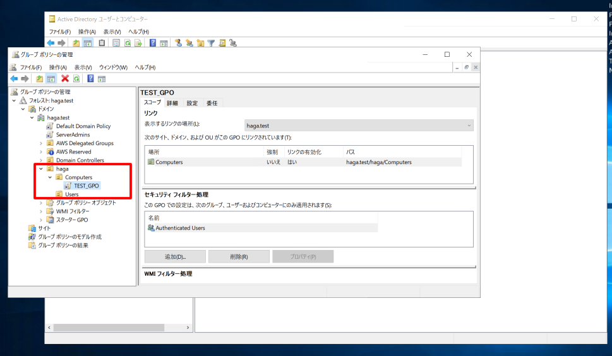Image resolution: width=612 pixels, height=356 pixels.
Task: Expand グループ ポリシー オブジェクト node
Action: (x=41, y=203)
